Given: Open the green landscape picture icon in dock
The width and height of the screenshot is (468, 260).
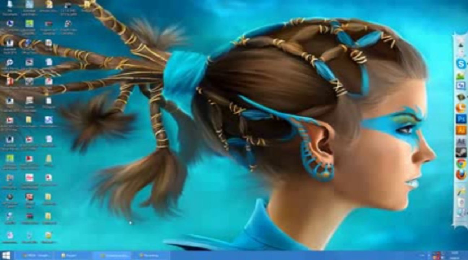Looking at the screenshot, I should [x=461, y=75].
